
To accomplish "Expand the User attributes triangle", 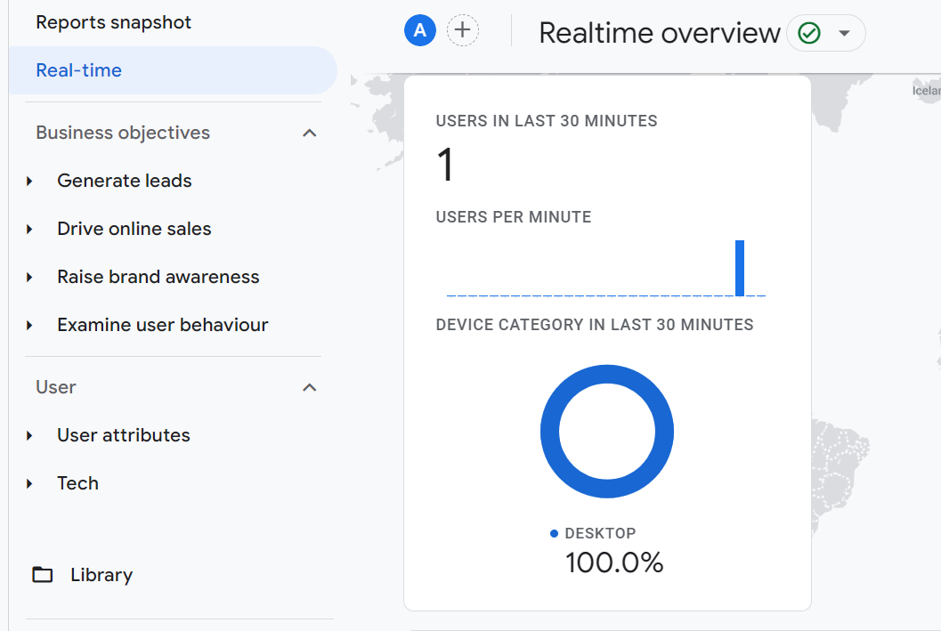I will pos(30,436).
